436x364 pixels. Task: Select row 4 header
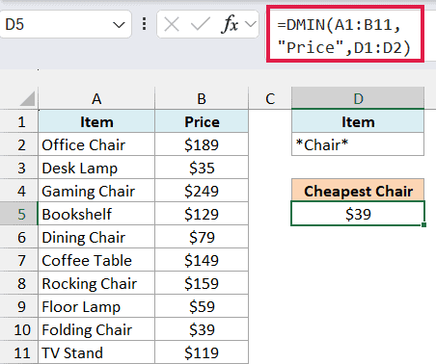point(19,191)
